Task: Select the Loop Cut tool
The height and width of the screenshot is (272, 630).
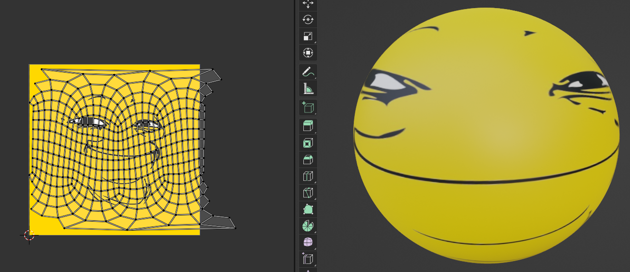Action: tap(308, 176)
